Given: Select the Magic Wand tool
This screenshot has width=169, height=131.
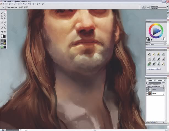Looking at the screenshot, I should click(5, 16).
